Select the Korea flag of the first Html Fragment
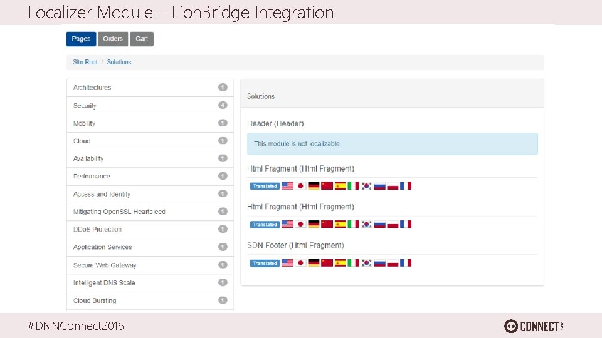Viewport: 602px width, 338px height. click(x=367, y=186)
